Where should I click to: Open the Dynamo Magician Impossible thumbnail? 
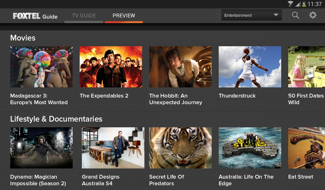click(42, 148)
